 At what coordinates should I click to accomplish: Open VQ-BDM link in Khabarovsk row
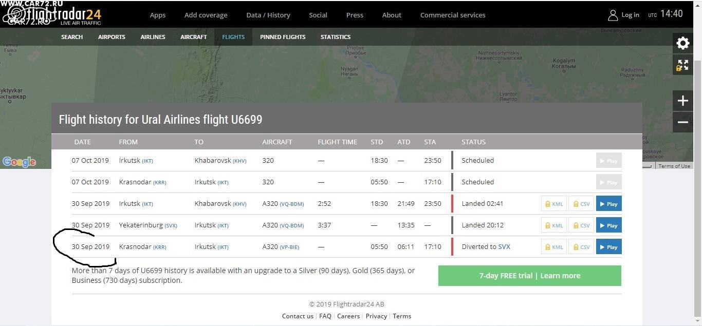point(292,204)
